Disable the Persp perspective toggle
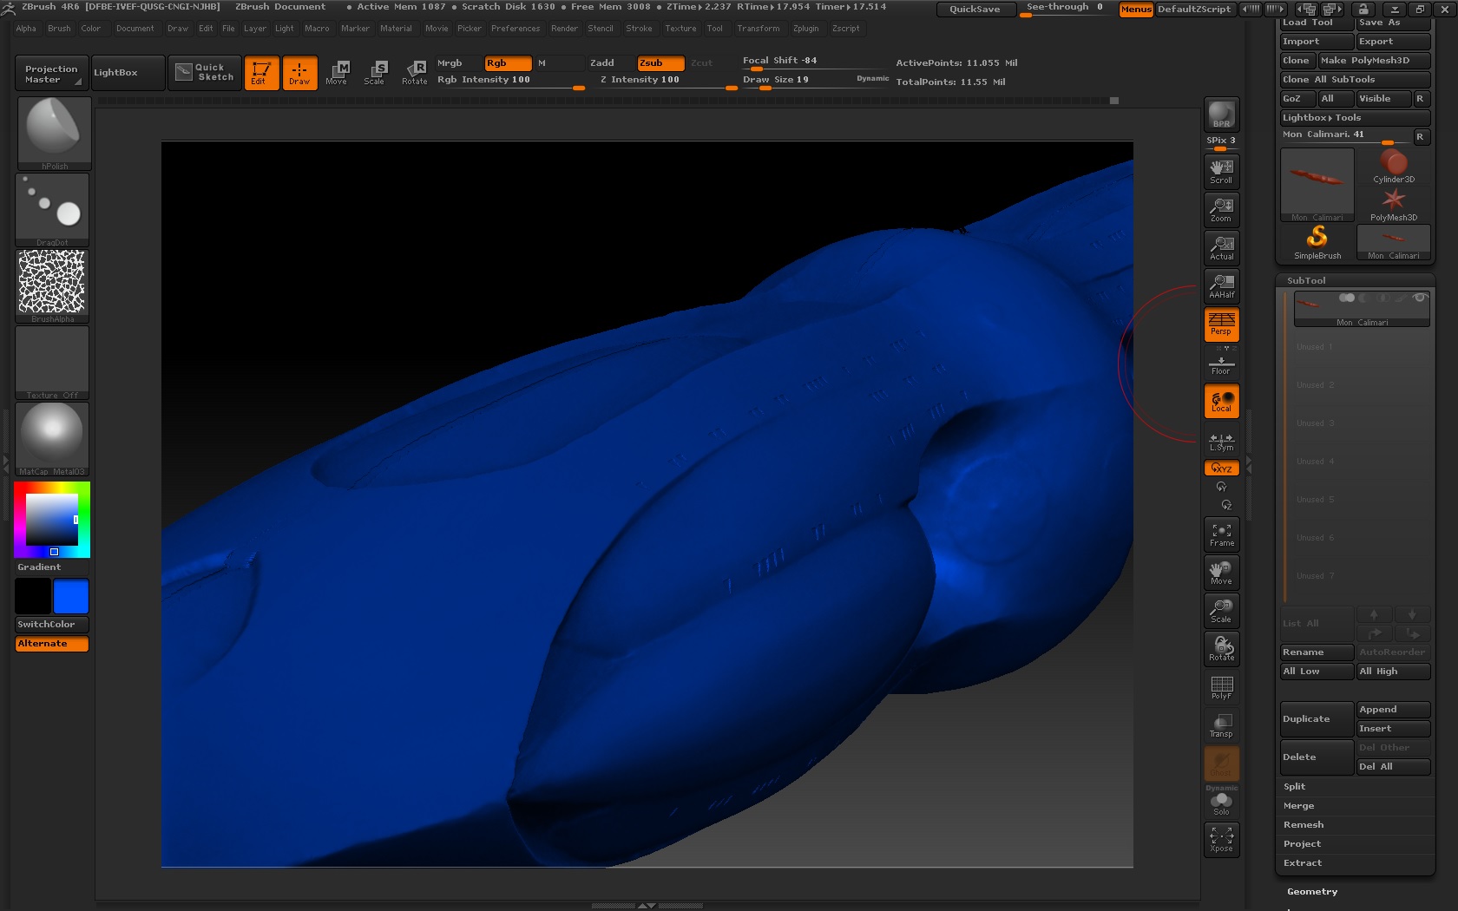This screenshot has height=911, width=1458. pos(1221,324)
